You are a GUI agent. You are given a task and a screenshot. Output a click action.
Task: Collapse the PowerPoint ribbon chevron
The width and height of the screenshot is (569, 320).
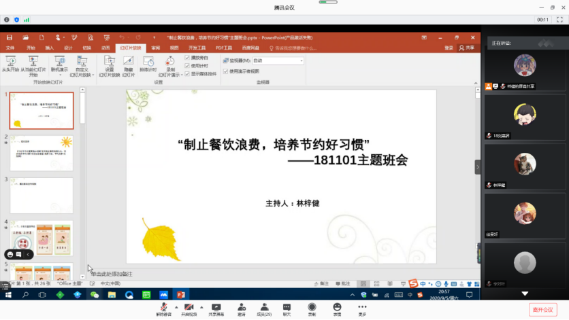[476, 83]
